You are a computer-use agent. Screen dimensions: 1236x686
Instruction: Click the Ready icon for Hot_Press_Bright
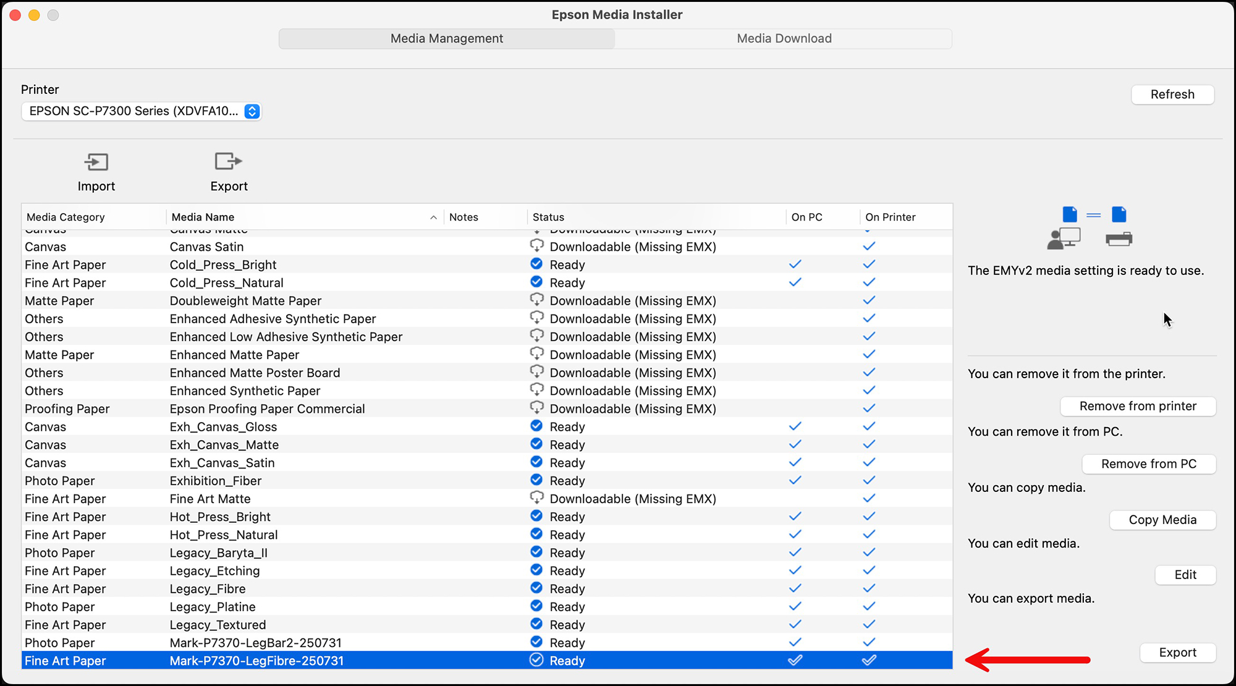click(536, 515)
